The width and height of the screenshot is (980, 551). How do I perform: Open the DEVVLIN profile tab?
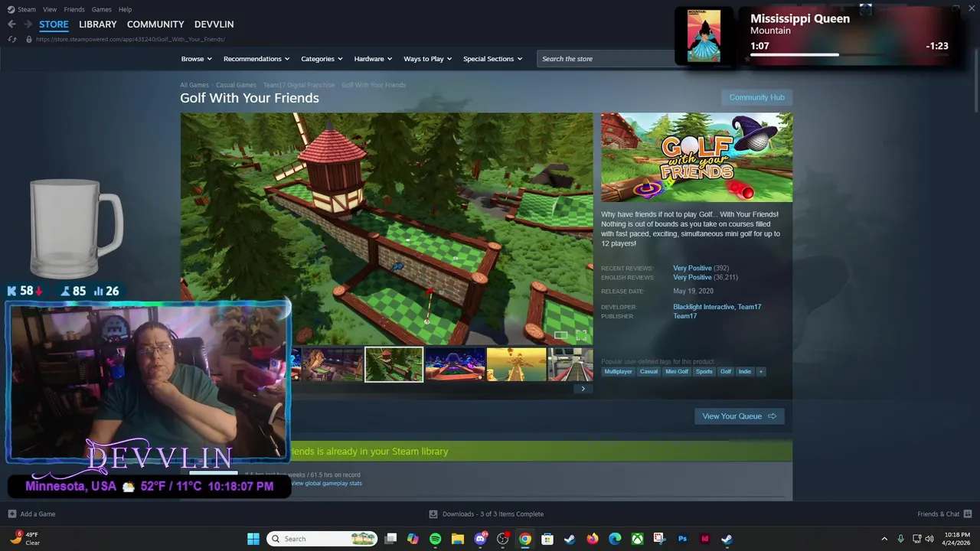(214, 24)
